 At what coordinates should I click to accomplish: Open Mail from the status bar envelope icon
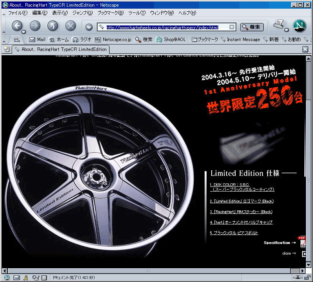point(16,278)
